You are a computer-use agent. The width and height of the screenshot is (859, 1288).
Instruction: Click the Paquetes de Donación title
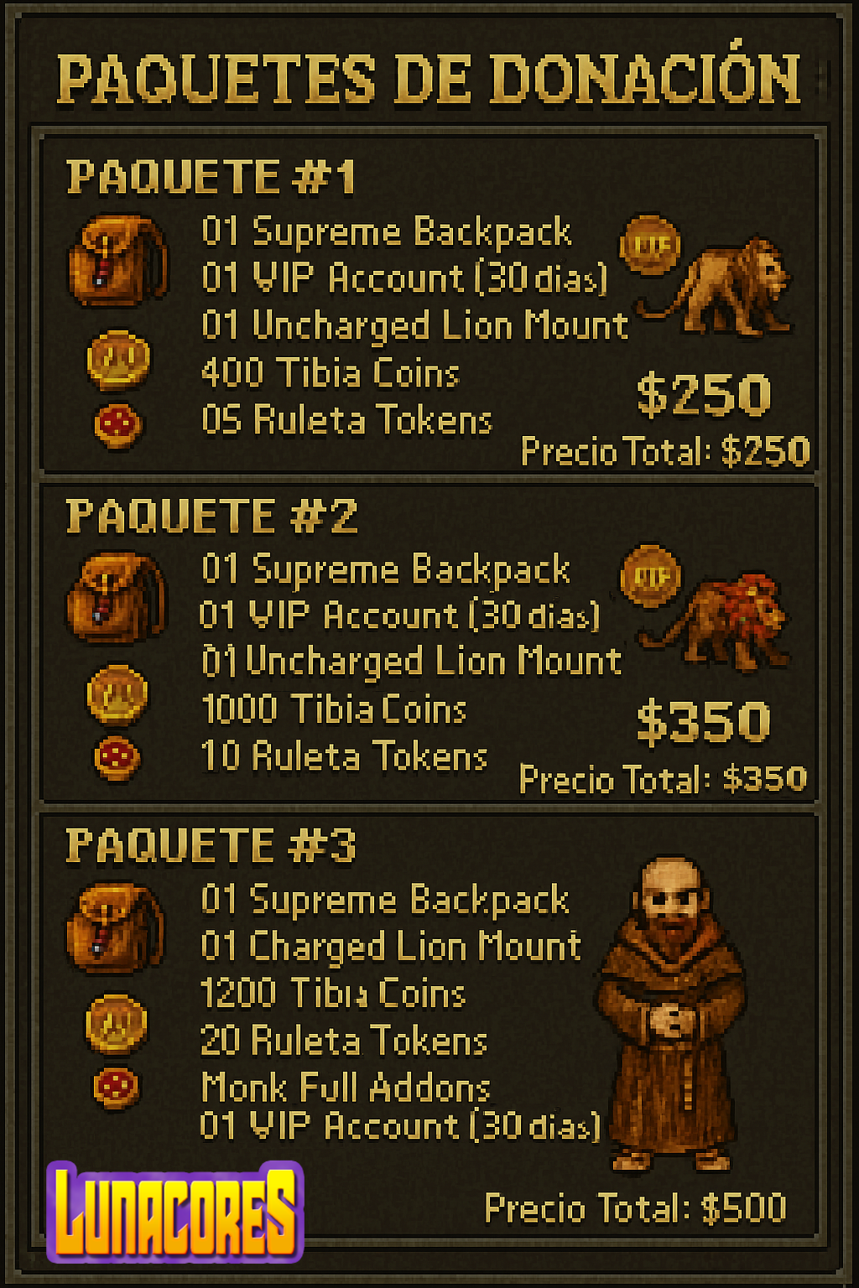(429, 79)
